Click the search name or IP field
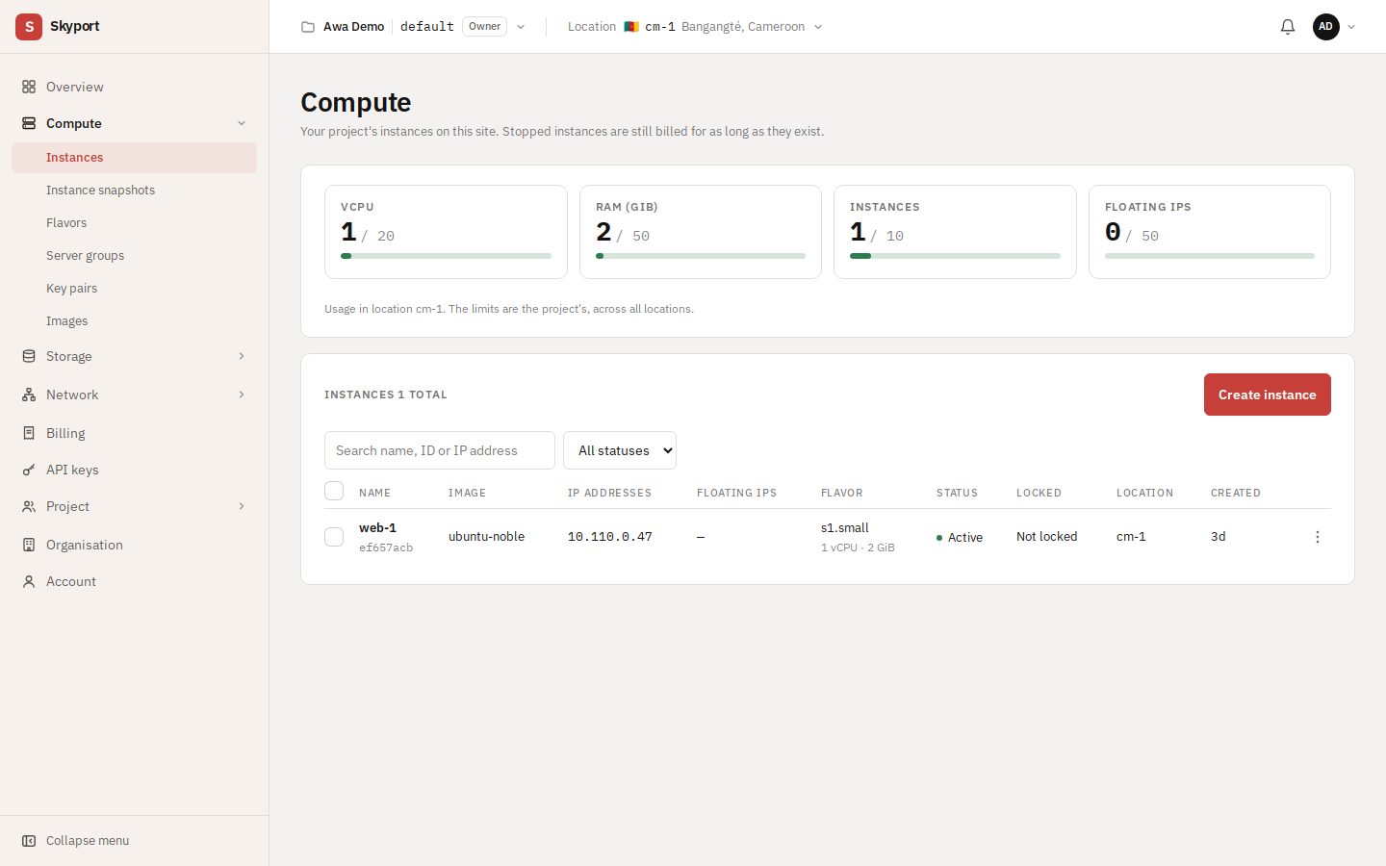 coord(440,450)
